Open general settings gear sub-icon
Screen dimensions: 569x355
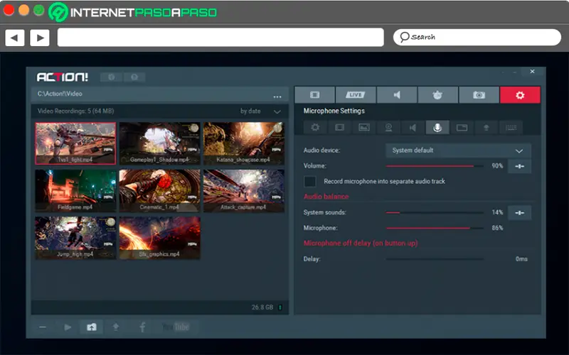tap(315, 128)
